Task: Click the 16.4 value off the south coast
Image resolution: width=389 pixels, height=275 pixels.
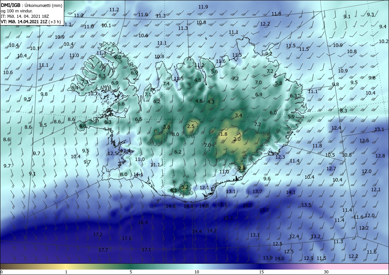Action: click(143, 223)
